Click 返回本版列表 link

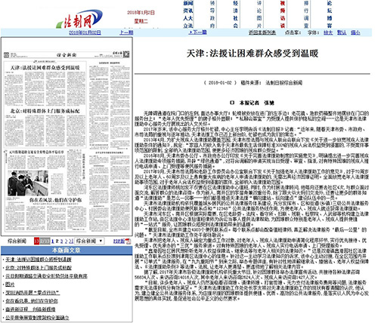[x=262, y=32]
